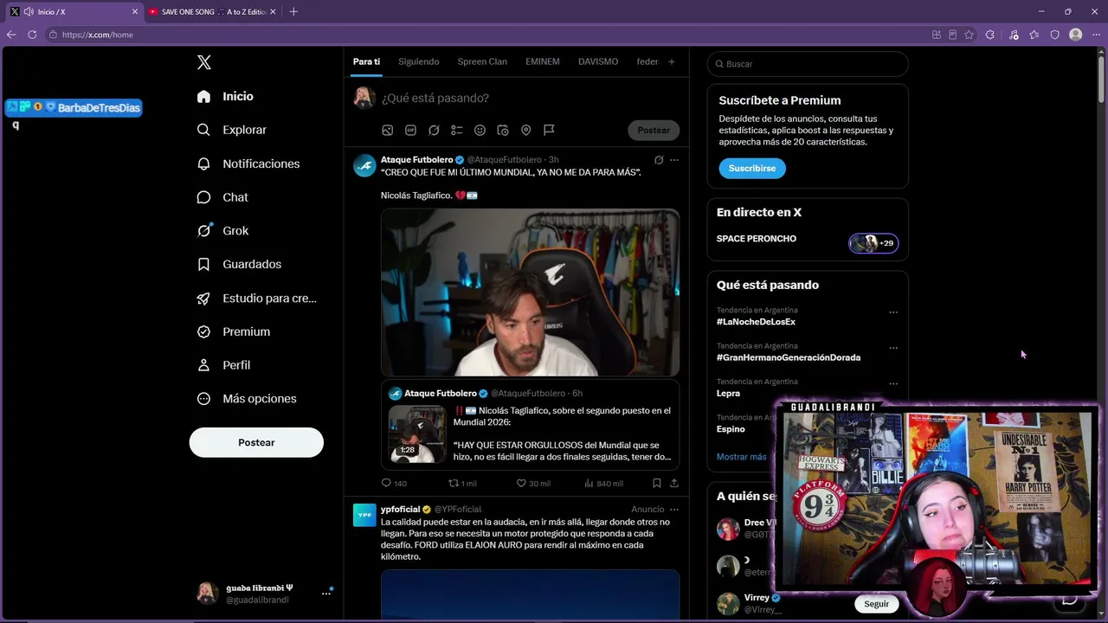Open the browser settings and more menu
Screen dimensions: 1108x623
coord(1096,35)
